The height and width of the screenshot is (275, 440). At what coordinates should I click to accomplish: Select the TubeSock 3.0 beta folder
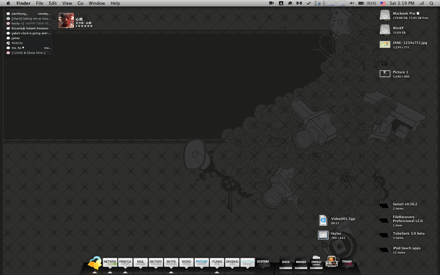coord(384,235)
